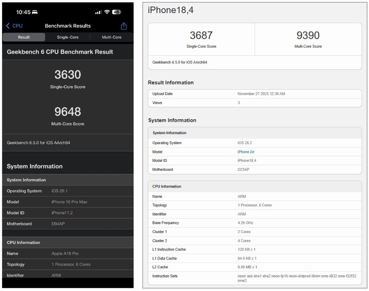Tap the back chevron next to CPU

pyautogui.click(x=8, y=26)
